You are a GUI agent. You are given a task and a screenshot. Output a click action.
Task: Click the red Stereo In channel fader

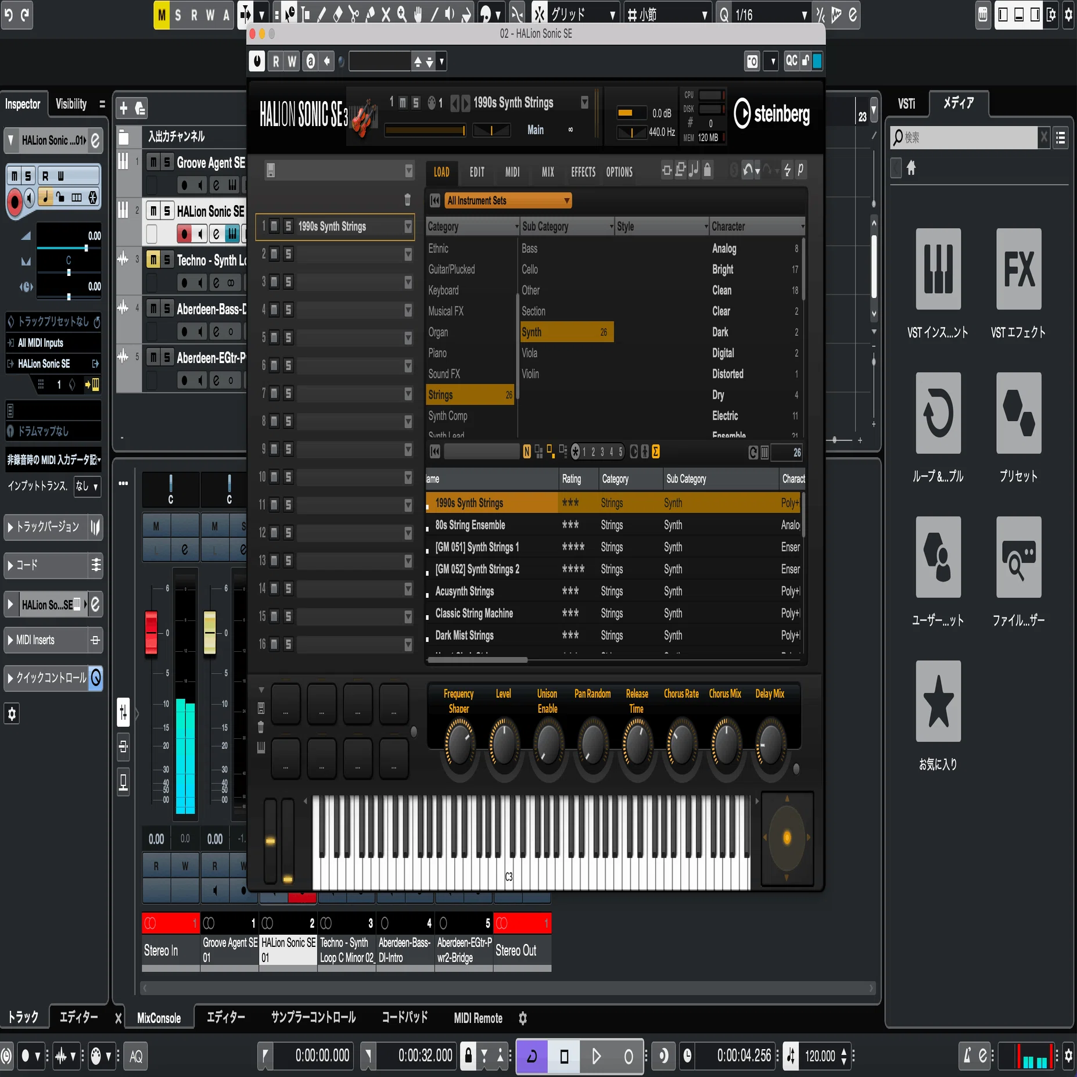coord(151,633)
